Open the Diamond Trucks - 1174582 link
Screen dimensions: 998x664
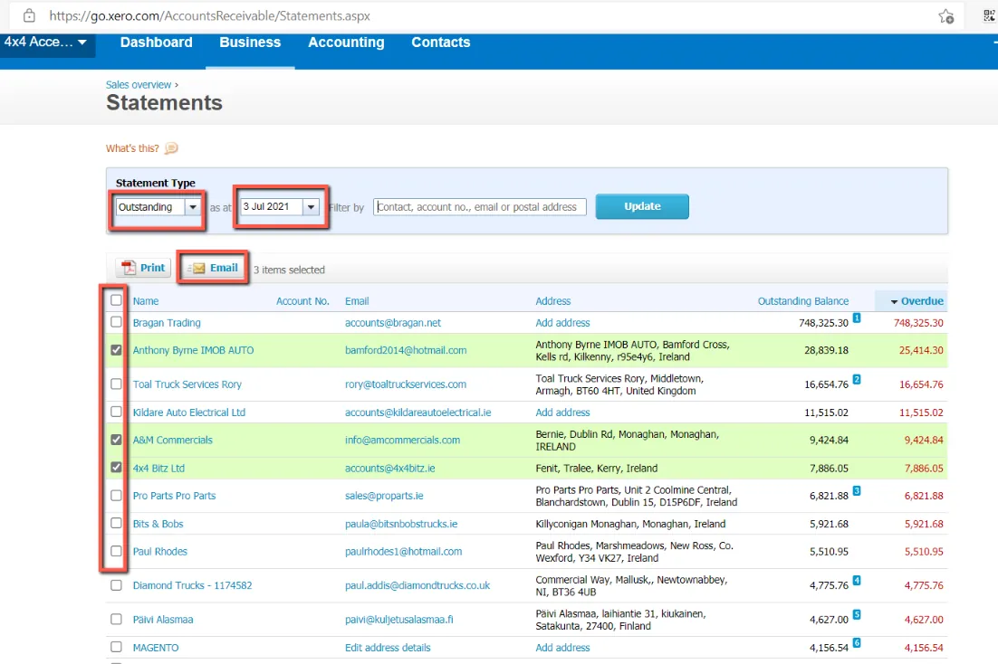(x=192, y=585)
